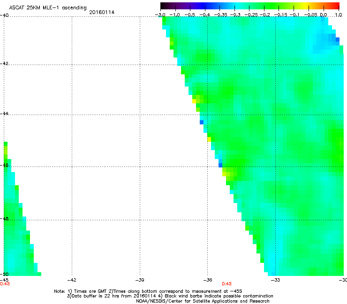Click longitude axis label -39

pyautogui.click(x=140, y=280)
